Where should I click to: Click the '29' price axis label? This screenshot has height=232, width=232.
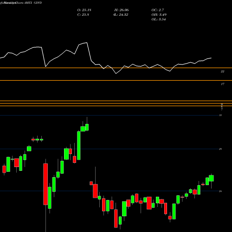tap(220, 149)
